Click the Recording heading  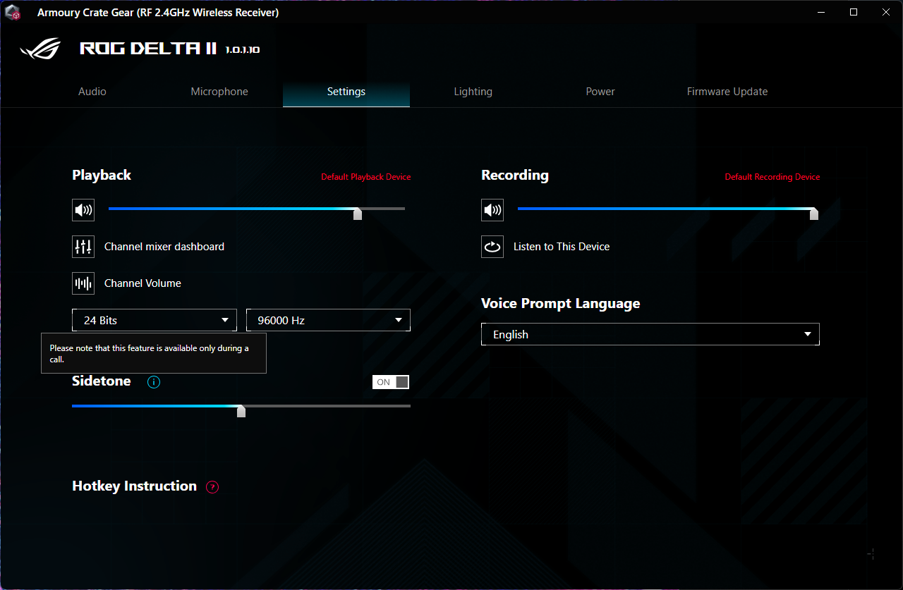click(515, 175)
